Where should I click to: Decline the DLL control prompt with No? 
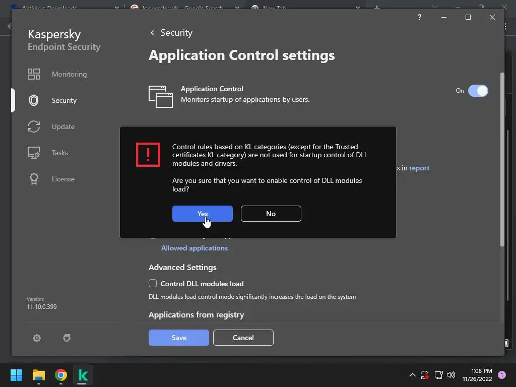click(x=271, y=214)
